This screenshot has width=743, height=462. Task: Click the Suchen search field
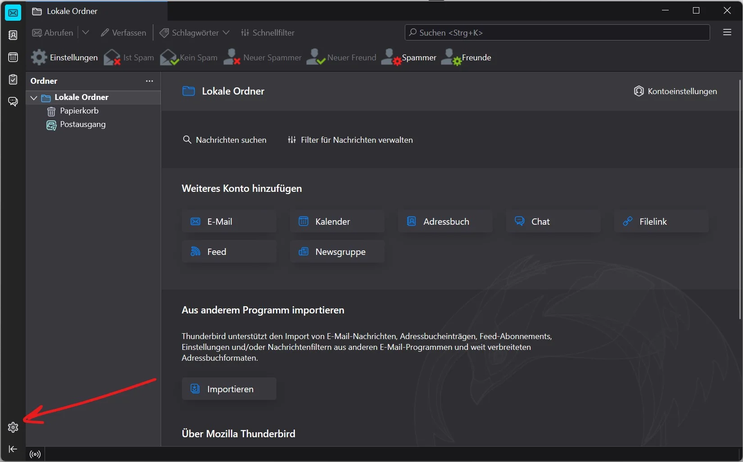pos(557,33)
